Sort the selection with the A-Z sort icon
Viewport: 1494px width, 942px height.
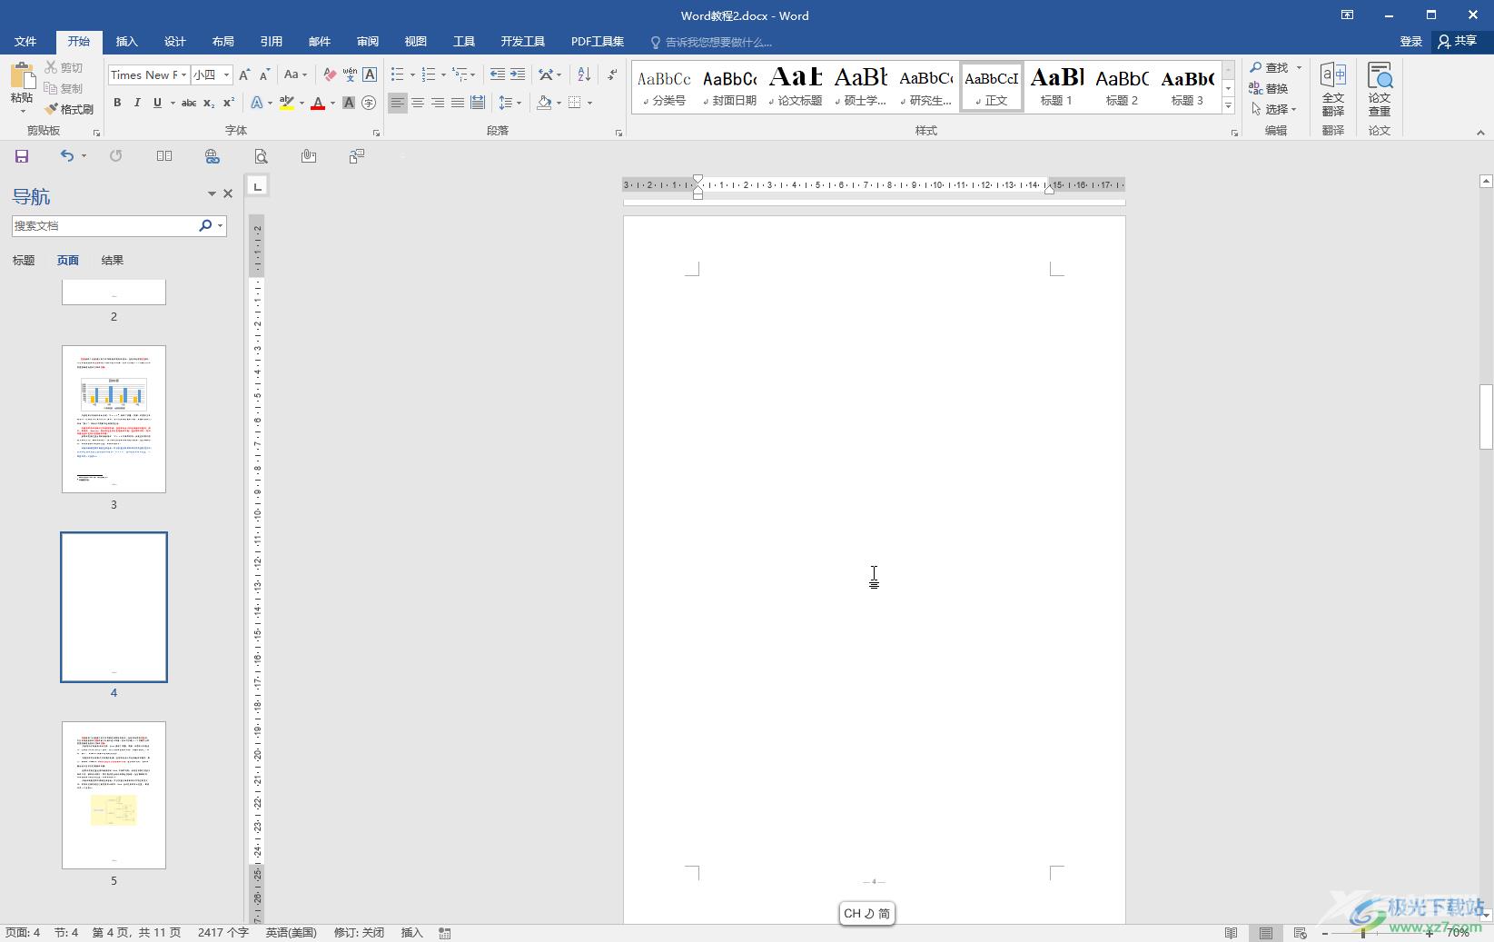tap(584, 74)
